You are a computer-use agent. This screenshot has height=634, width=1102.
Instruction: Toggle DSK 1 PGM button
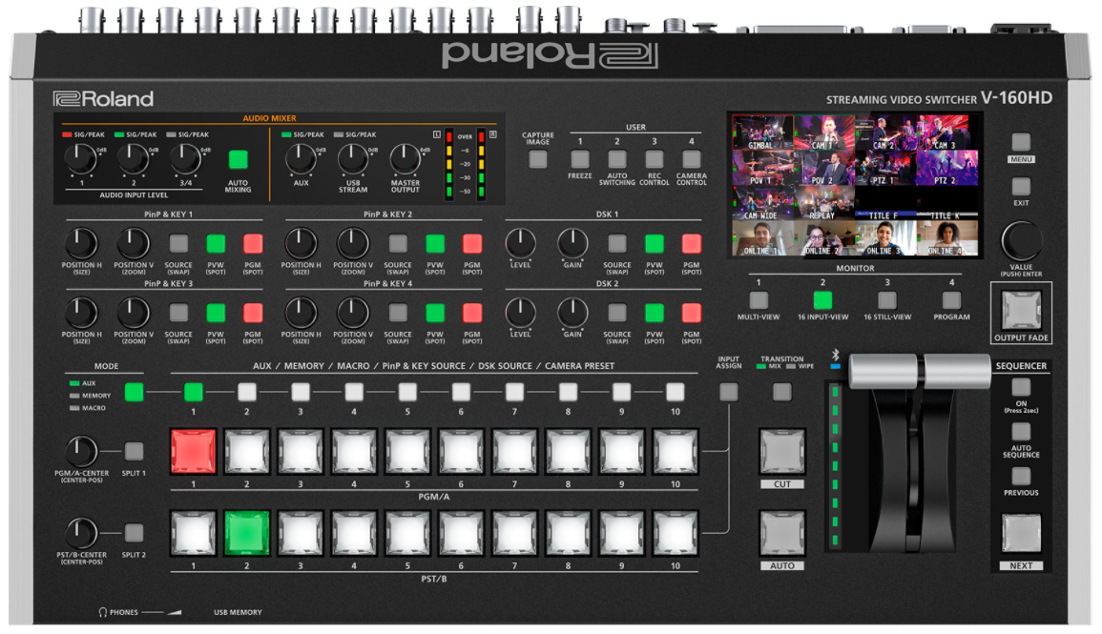point(692,243)
